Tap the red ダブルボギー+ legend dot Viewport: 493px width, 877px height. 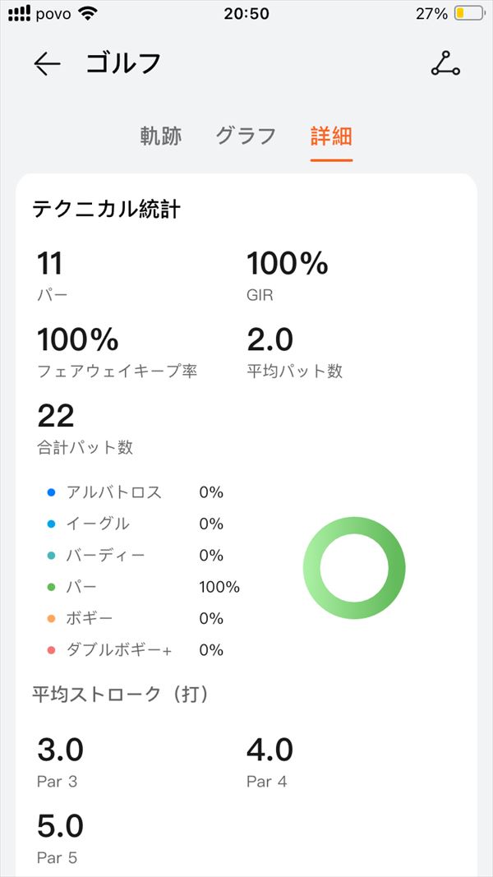tap(52, 650)
